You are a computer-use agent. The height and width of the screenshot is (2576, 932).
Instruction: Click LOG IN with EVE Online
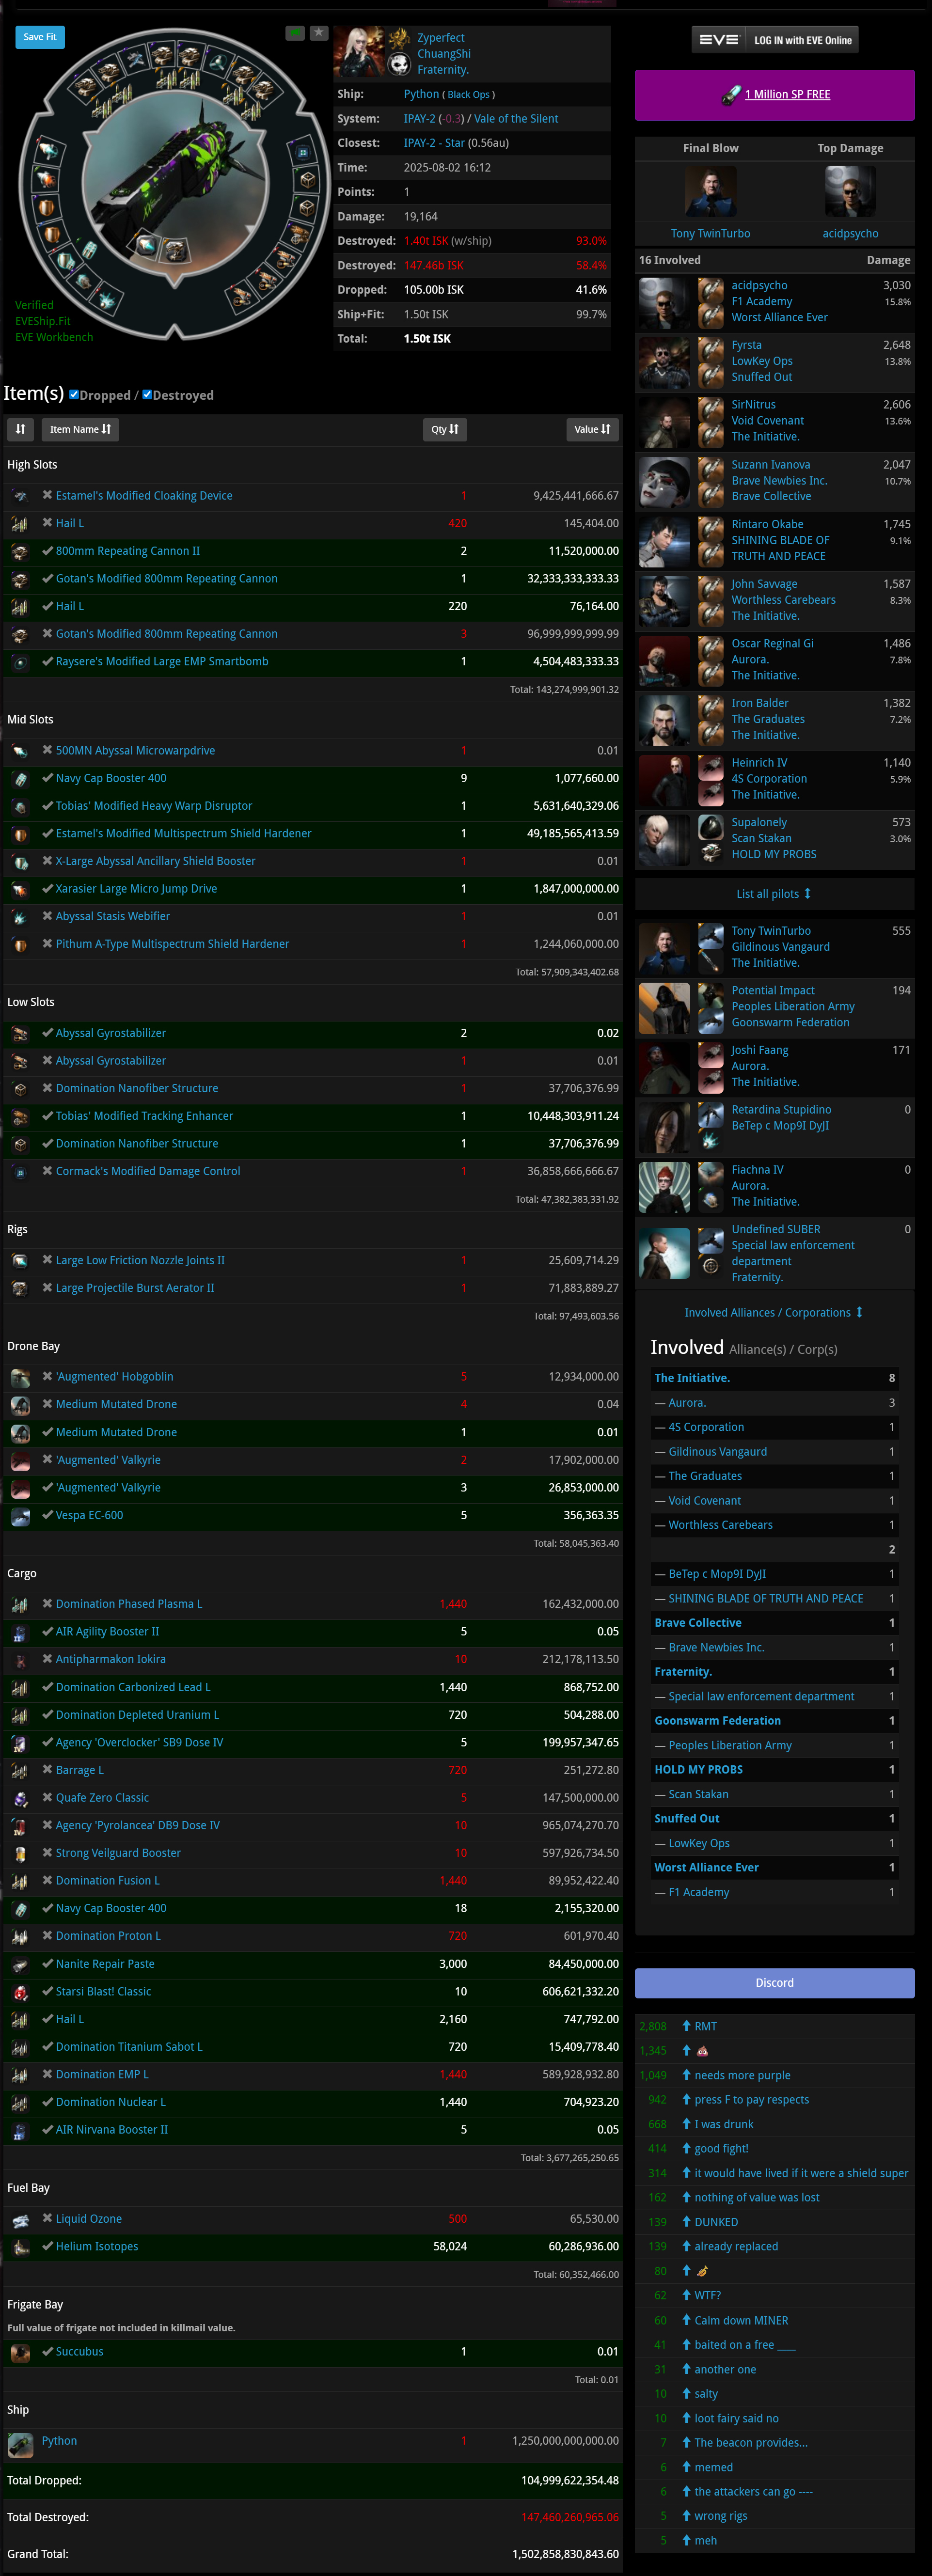coord(775,40)
